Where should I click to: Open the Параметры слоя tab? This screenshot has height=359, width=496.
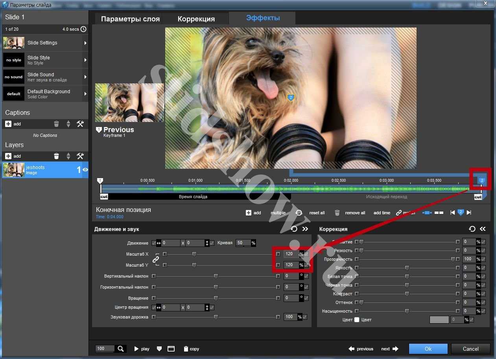130,19
